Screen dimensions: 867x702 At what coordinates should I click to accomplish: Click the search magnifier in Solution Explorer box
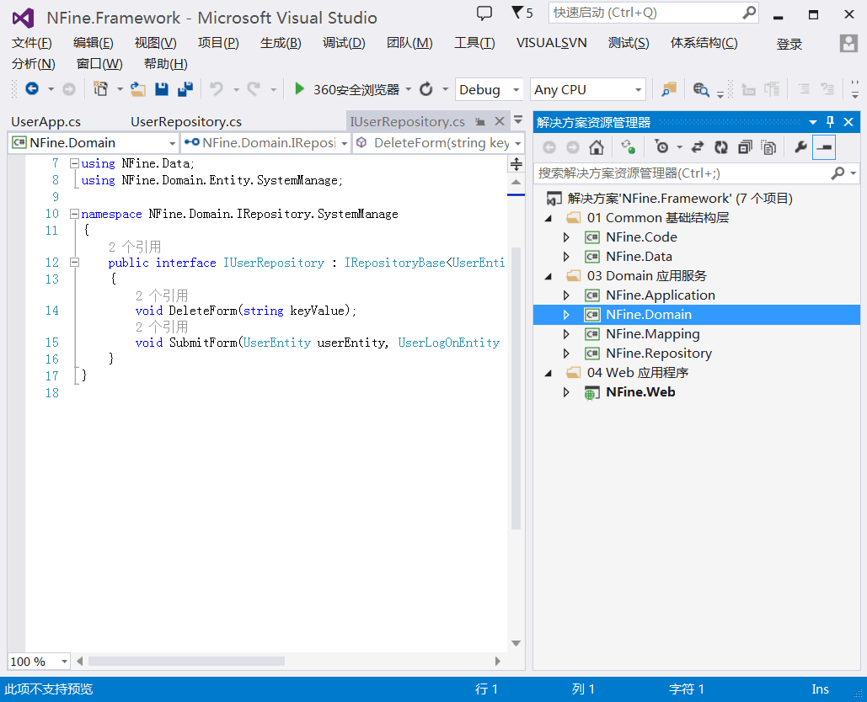click(x=838, y=173)
